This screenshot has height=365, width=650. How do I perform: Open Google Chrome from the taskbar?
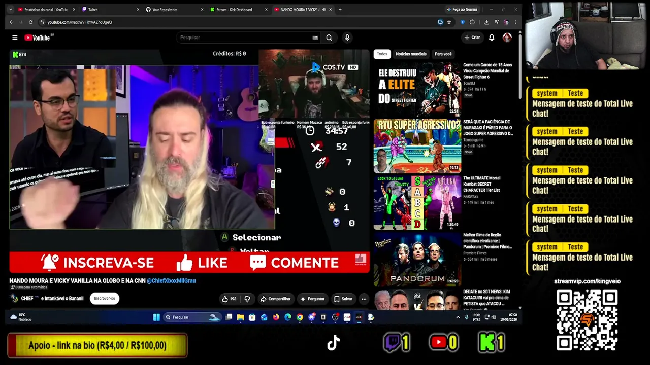tap(300, 317)
